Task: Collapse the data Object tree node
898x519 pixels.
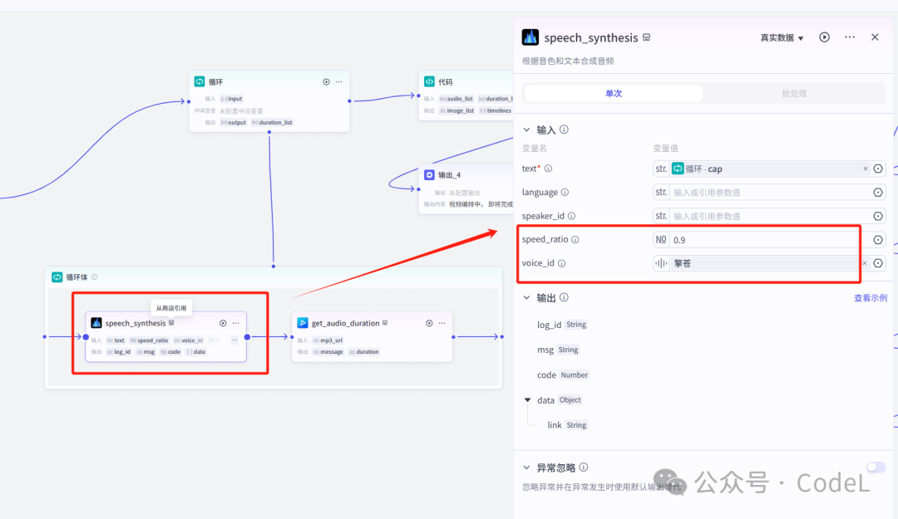Action: [527, 400]
